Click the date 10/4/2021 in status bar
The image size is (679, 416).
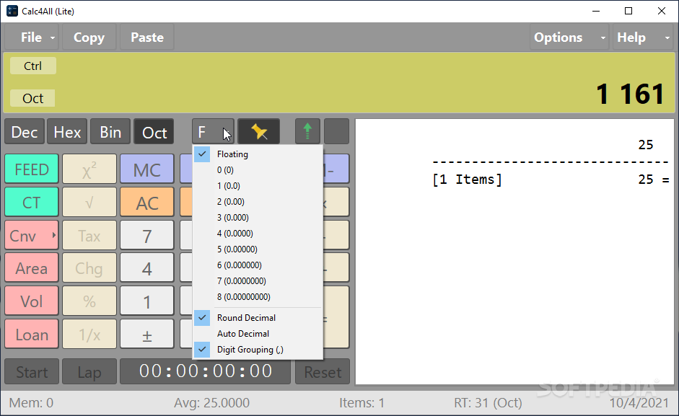639,403
